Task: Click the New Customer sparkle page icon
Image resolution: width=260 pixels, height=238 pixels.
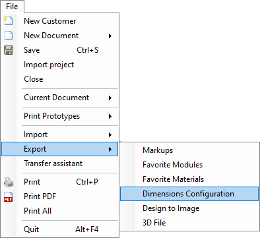Action: coord(9,20)
